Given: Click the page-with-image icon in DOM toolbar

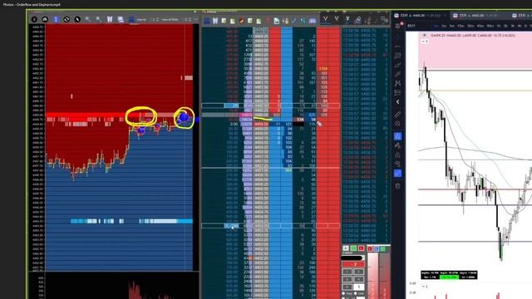Looking at the screenshot, I should 277,21.
